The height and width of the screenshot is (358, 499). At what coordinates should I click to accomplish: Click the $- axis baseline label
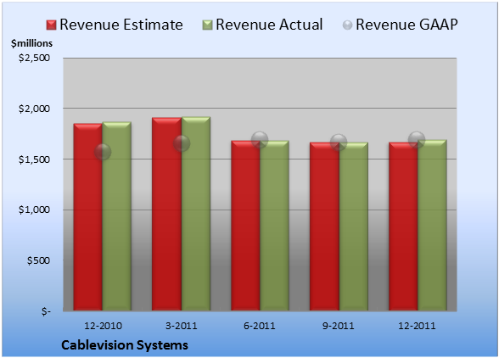pyautogui.click(x=46, y=311)
